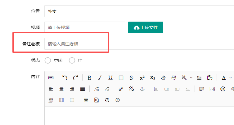Focus the 请上传视频 video field
The width and height of the screenshot is (234, 125).
(84, 27)
